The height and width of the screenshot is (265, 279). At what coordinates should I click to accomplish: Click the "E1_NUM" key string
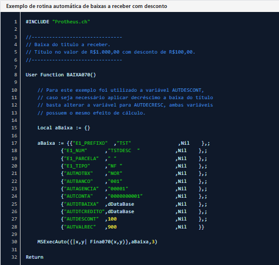(x=75, y=150)
